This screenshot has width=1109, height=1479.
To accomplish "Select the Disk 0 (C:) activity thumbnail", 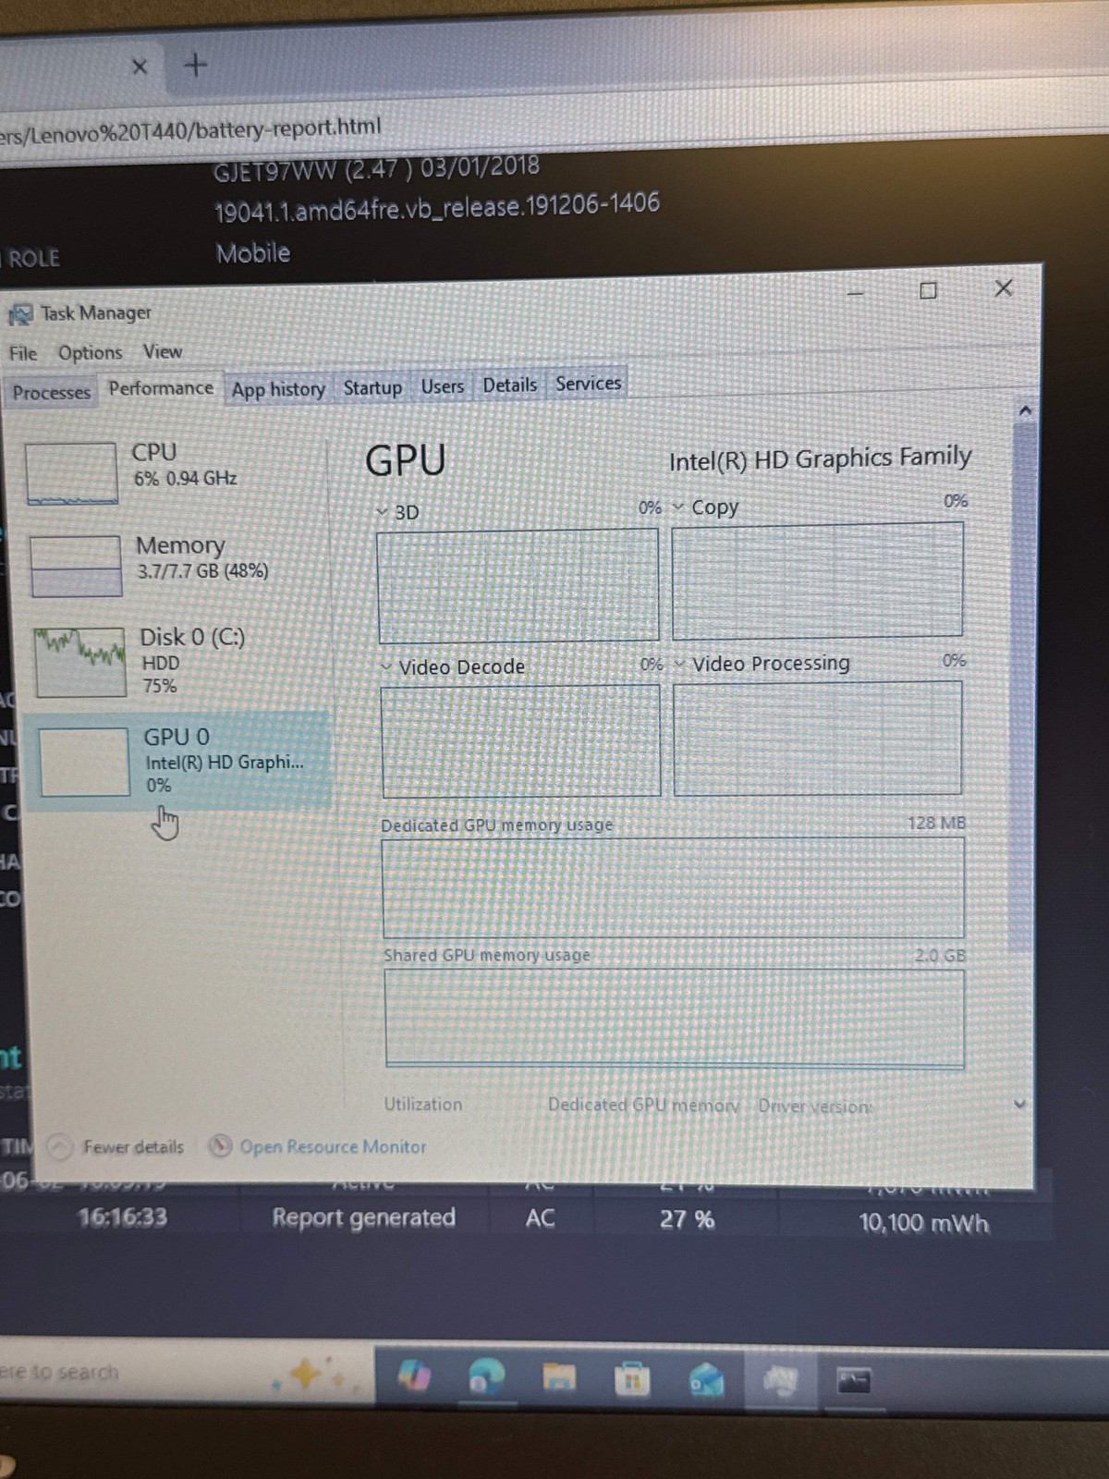I will (x=80, y=662).
